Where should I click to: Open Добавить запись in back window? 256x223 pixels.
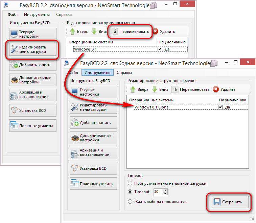[33, 65]
